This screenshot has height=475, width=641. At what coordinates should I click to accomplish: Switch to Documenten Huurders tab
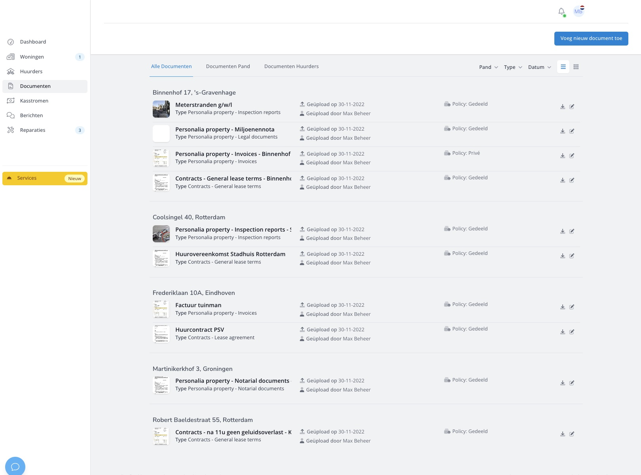tap(291, 66)
